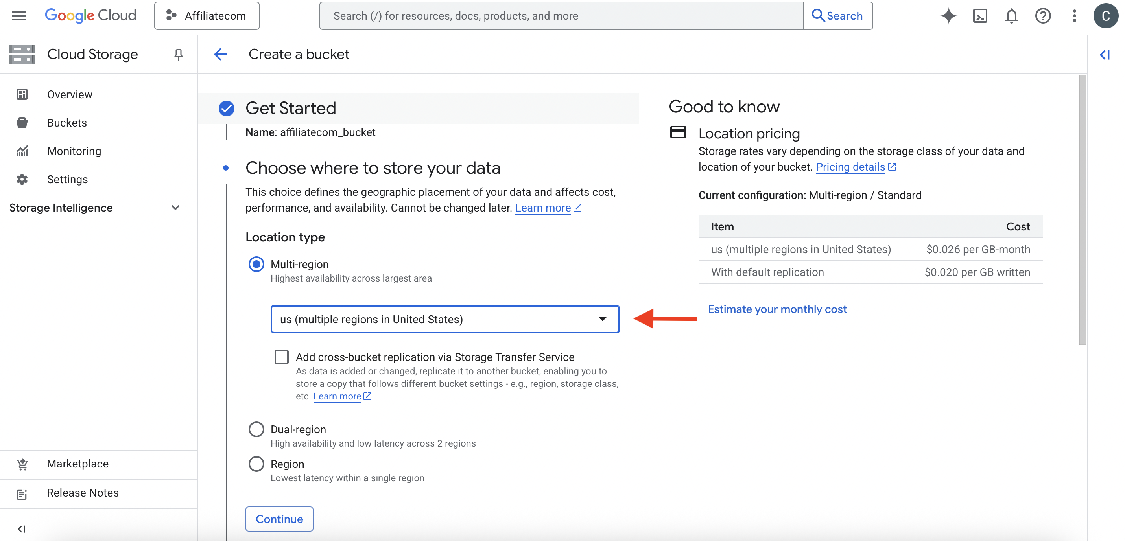
Task: Open the help question mark icon
Action: pyautogui.click(x=1043, y=16)
